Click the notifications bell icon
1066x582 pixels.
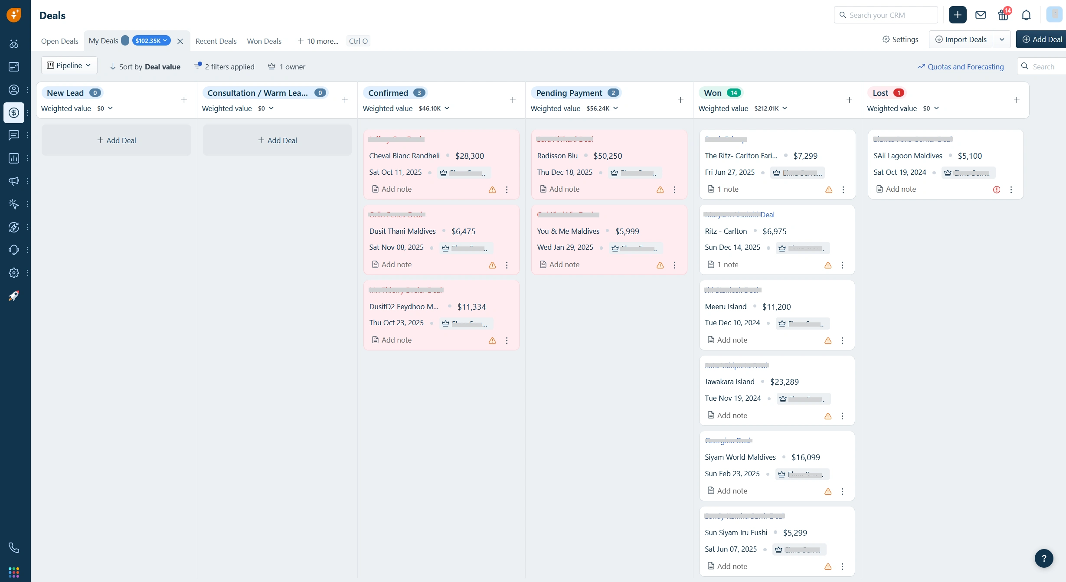click(x=1026, y=15)
